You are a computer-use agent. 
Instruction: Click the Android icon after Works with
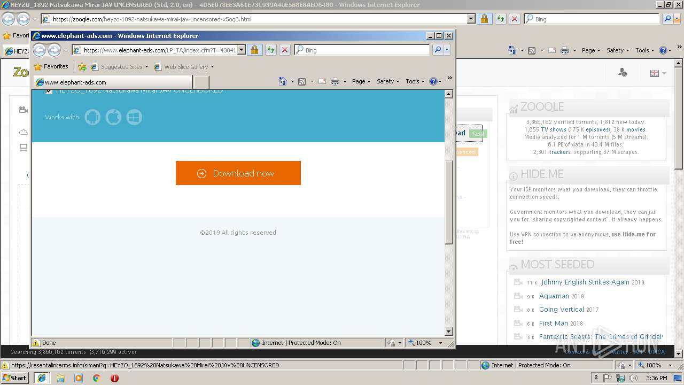pyautogui.click(x=92, y=117)
